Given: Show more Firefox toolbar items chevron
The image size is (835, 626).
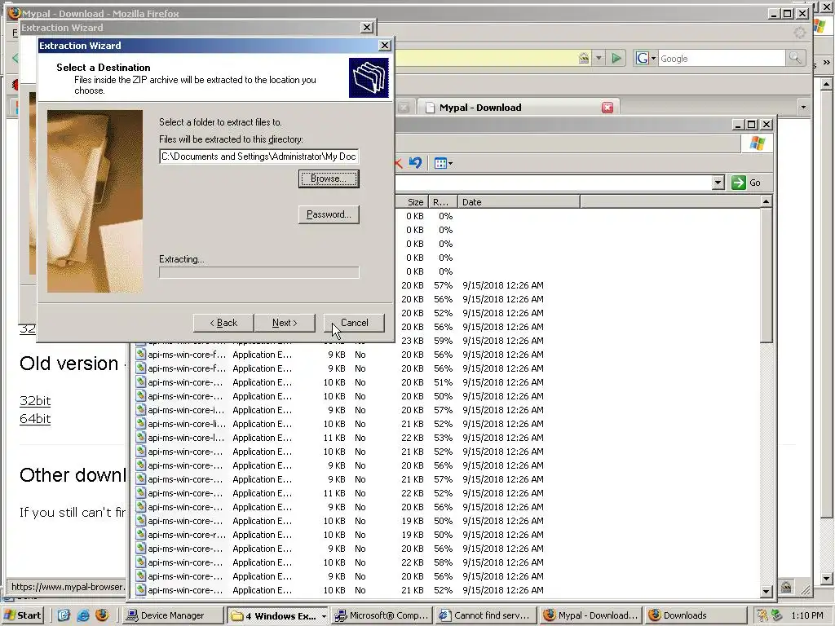Looking at the screenshot, I should pyautogui.click(x=827, y=63).
